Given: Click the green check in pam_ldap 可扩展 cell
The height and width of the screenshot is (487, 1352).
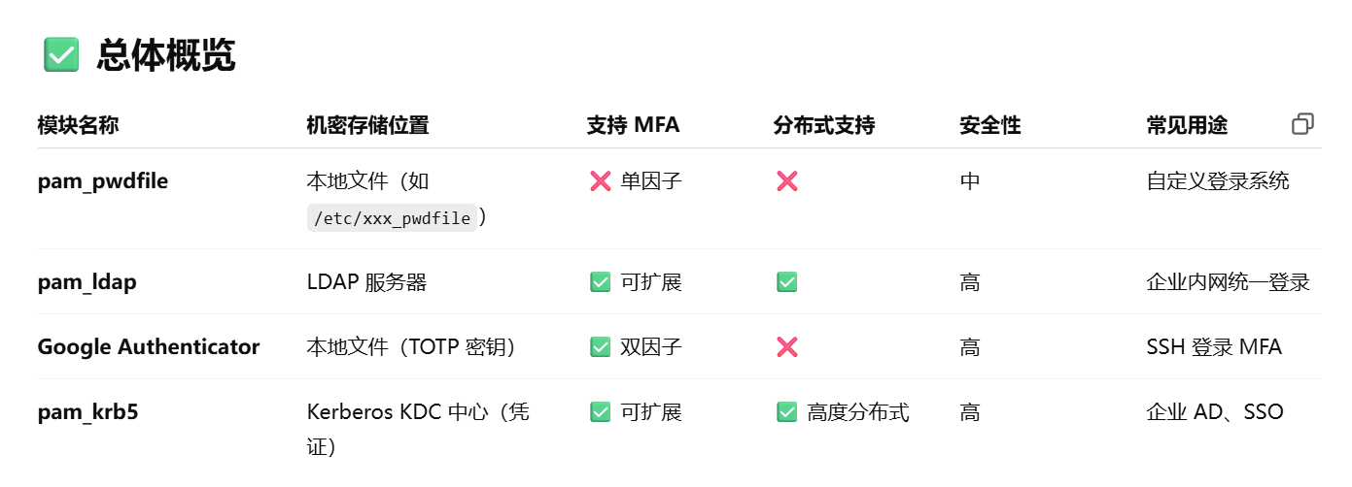Looking at the screenshot, I should pos(601,282).
